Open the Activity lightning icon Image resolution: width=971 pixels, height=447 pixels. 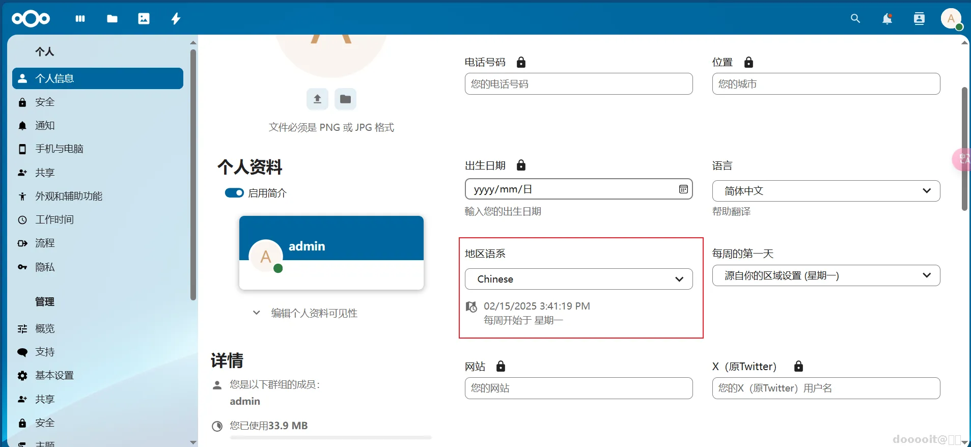[176, 19]
